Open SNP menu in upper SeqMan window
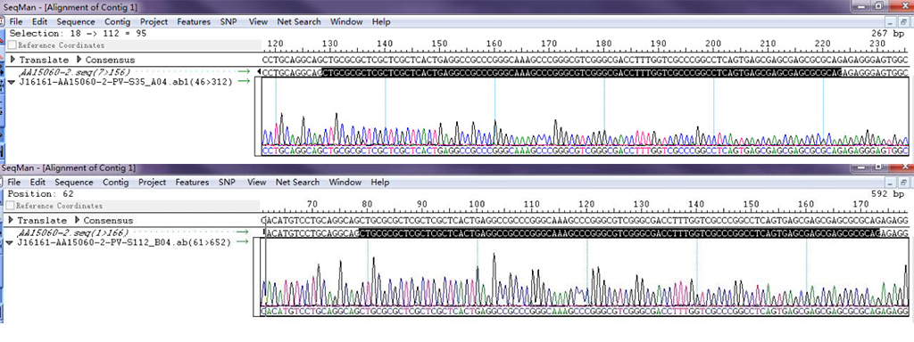This screenshot has width=914, height=342. [x=228, y=21]
